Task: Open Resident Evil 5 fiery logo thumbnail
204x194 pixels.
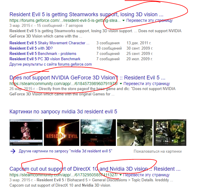Action: pos(62,133)
